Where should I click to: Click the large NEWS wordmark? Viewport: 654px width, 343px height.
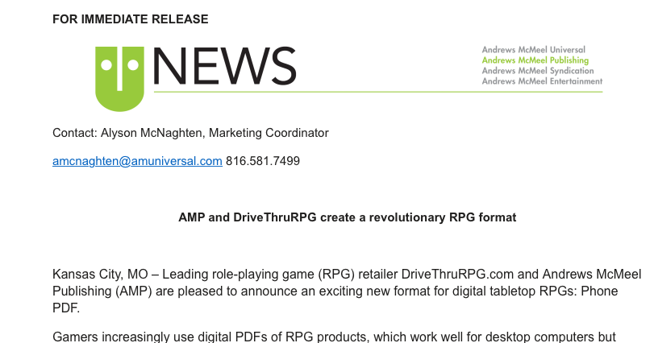click(x=225, y=66)
